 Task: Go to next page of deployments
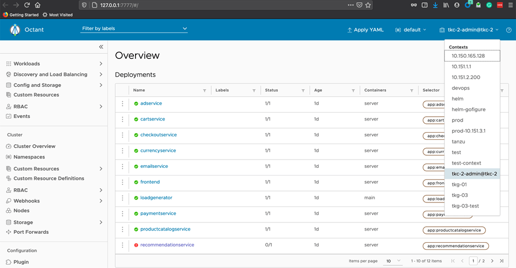[x=492, y=261]
